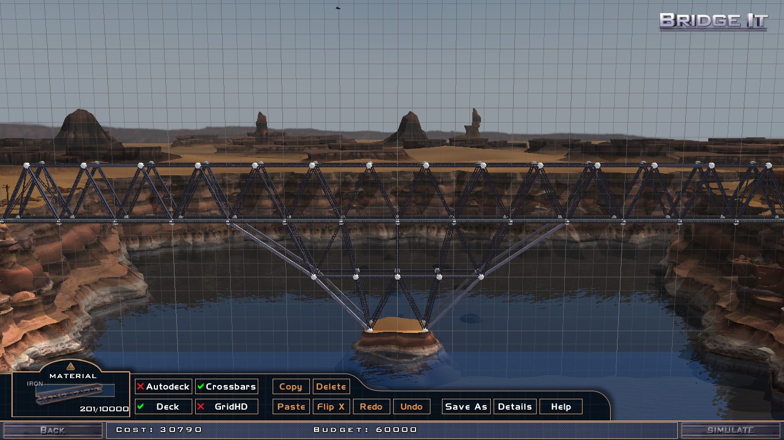Click the Copy button
The width and height of the screenshot is (784, 440).
(x=291, y=387)
